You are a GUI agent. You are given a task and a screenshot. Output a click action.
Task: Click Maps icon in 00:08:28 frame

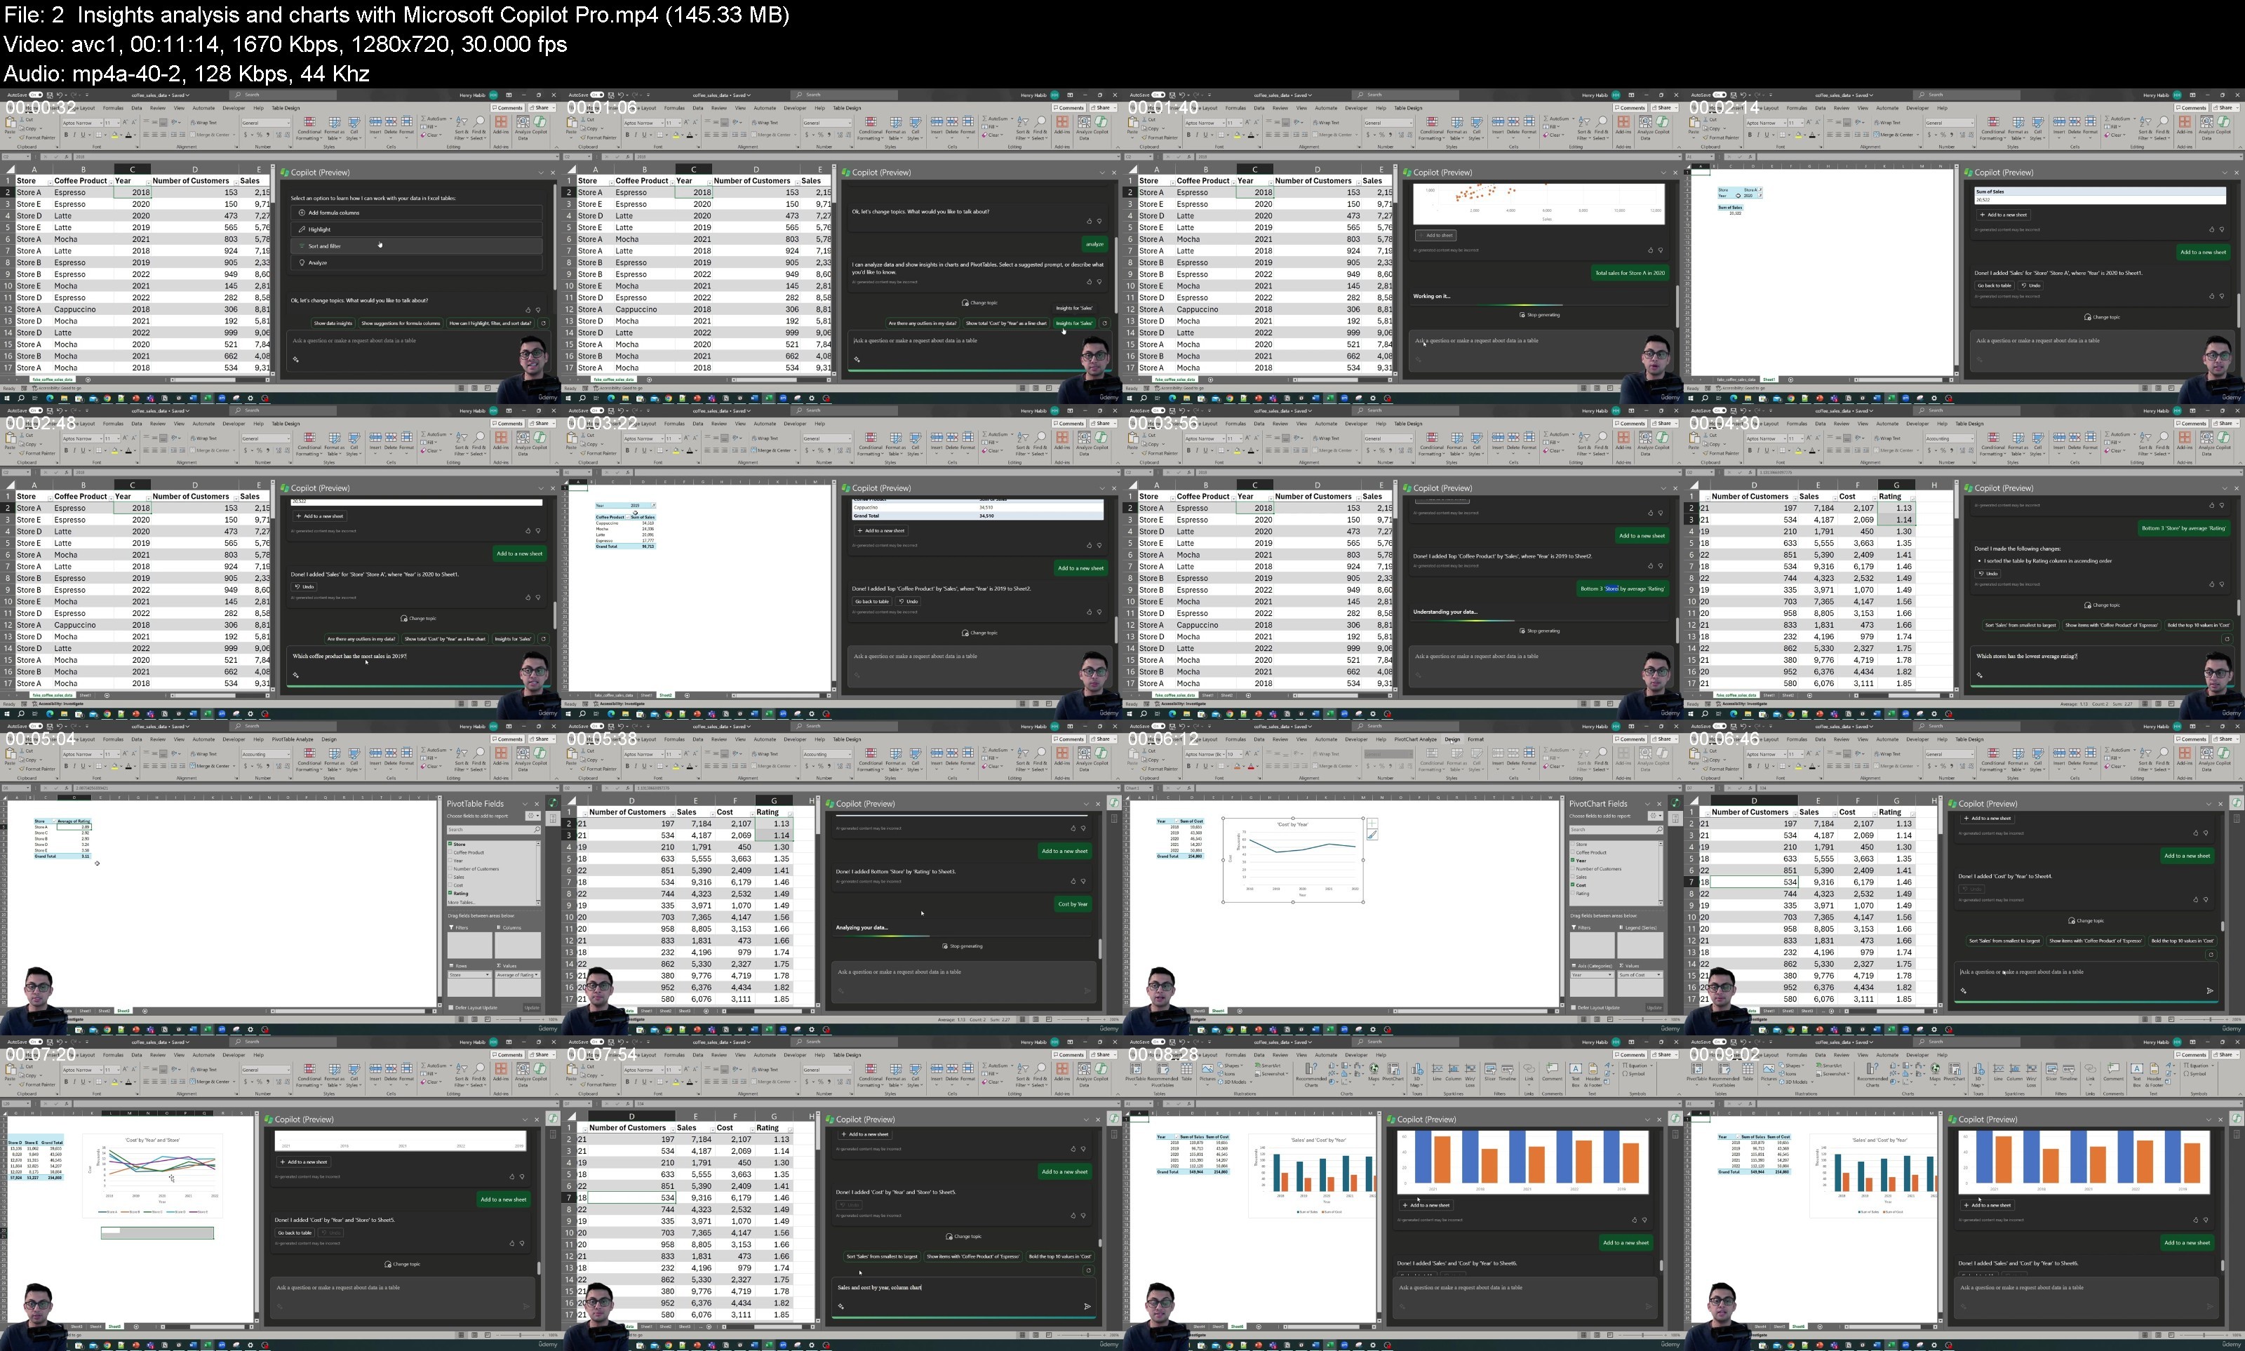1374,1069
